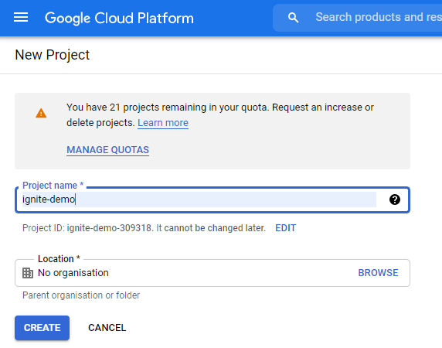Click the Parent organisation or folder hint
This screenshot has width=442, height=348.
[81, 295]
